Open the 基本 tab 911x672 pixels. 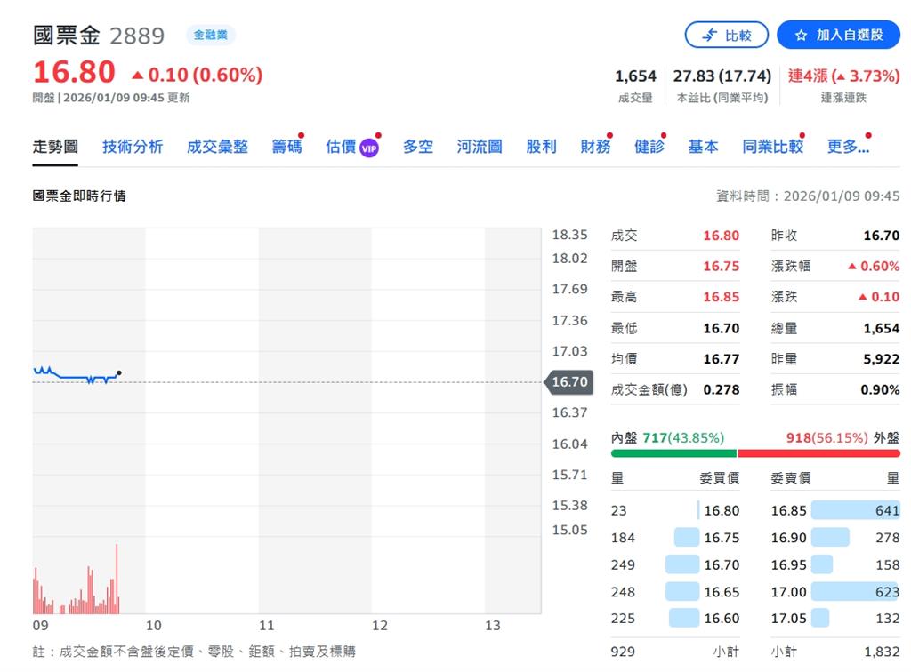point(703,146)
